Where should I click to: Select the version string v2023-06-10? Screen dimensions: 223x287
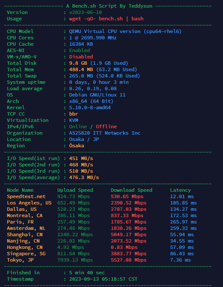86,12
